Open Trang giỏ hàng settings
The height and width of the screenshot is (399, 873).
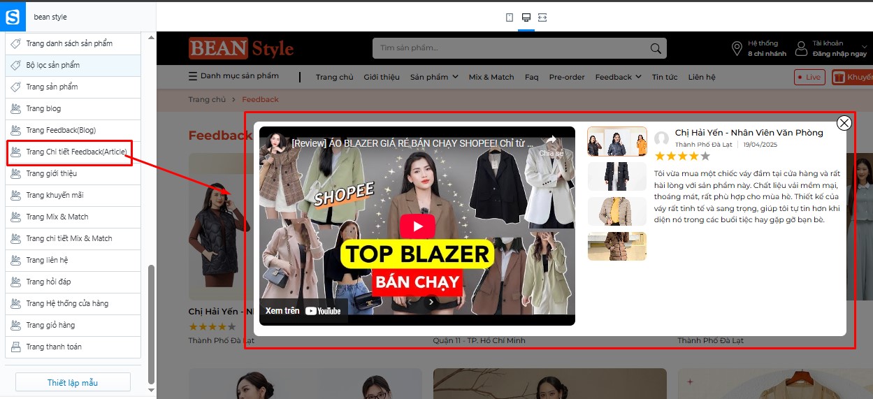tap(73, 325)
